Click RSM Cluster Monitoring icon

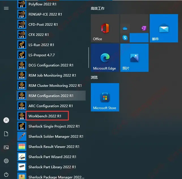point(22,86)
